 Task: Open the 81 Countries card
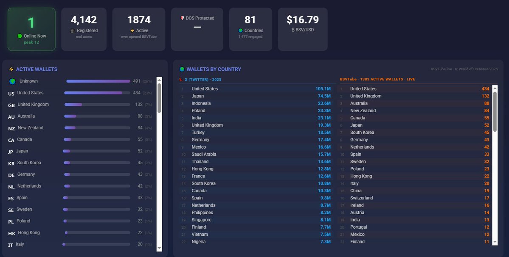pyautogui.click(x=250, y=29)
